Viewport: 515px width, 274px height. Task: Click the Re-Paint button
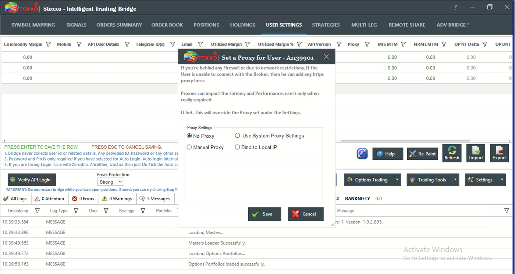422,154
